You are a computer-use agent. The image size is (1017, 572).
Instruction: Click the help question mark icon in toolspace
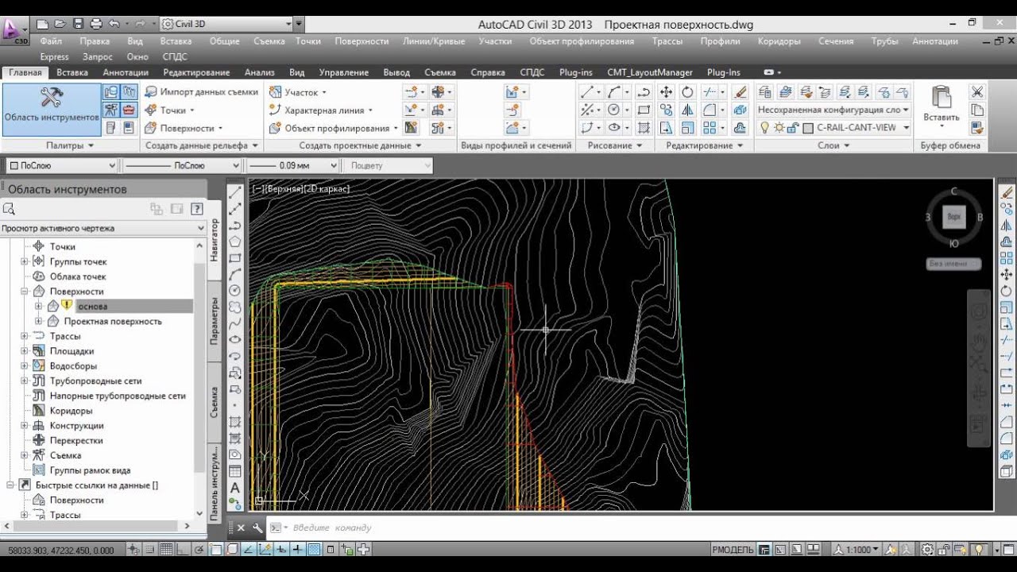coord(197,209)
